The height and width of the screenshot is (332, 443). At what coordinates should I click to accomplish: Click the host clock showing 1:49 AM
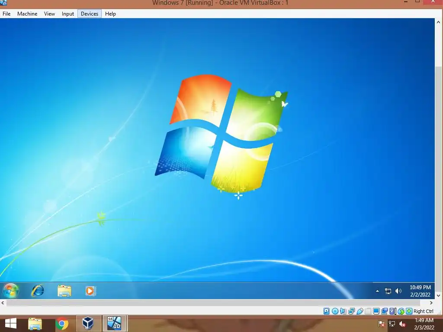point(424,324)
